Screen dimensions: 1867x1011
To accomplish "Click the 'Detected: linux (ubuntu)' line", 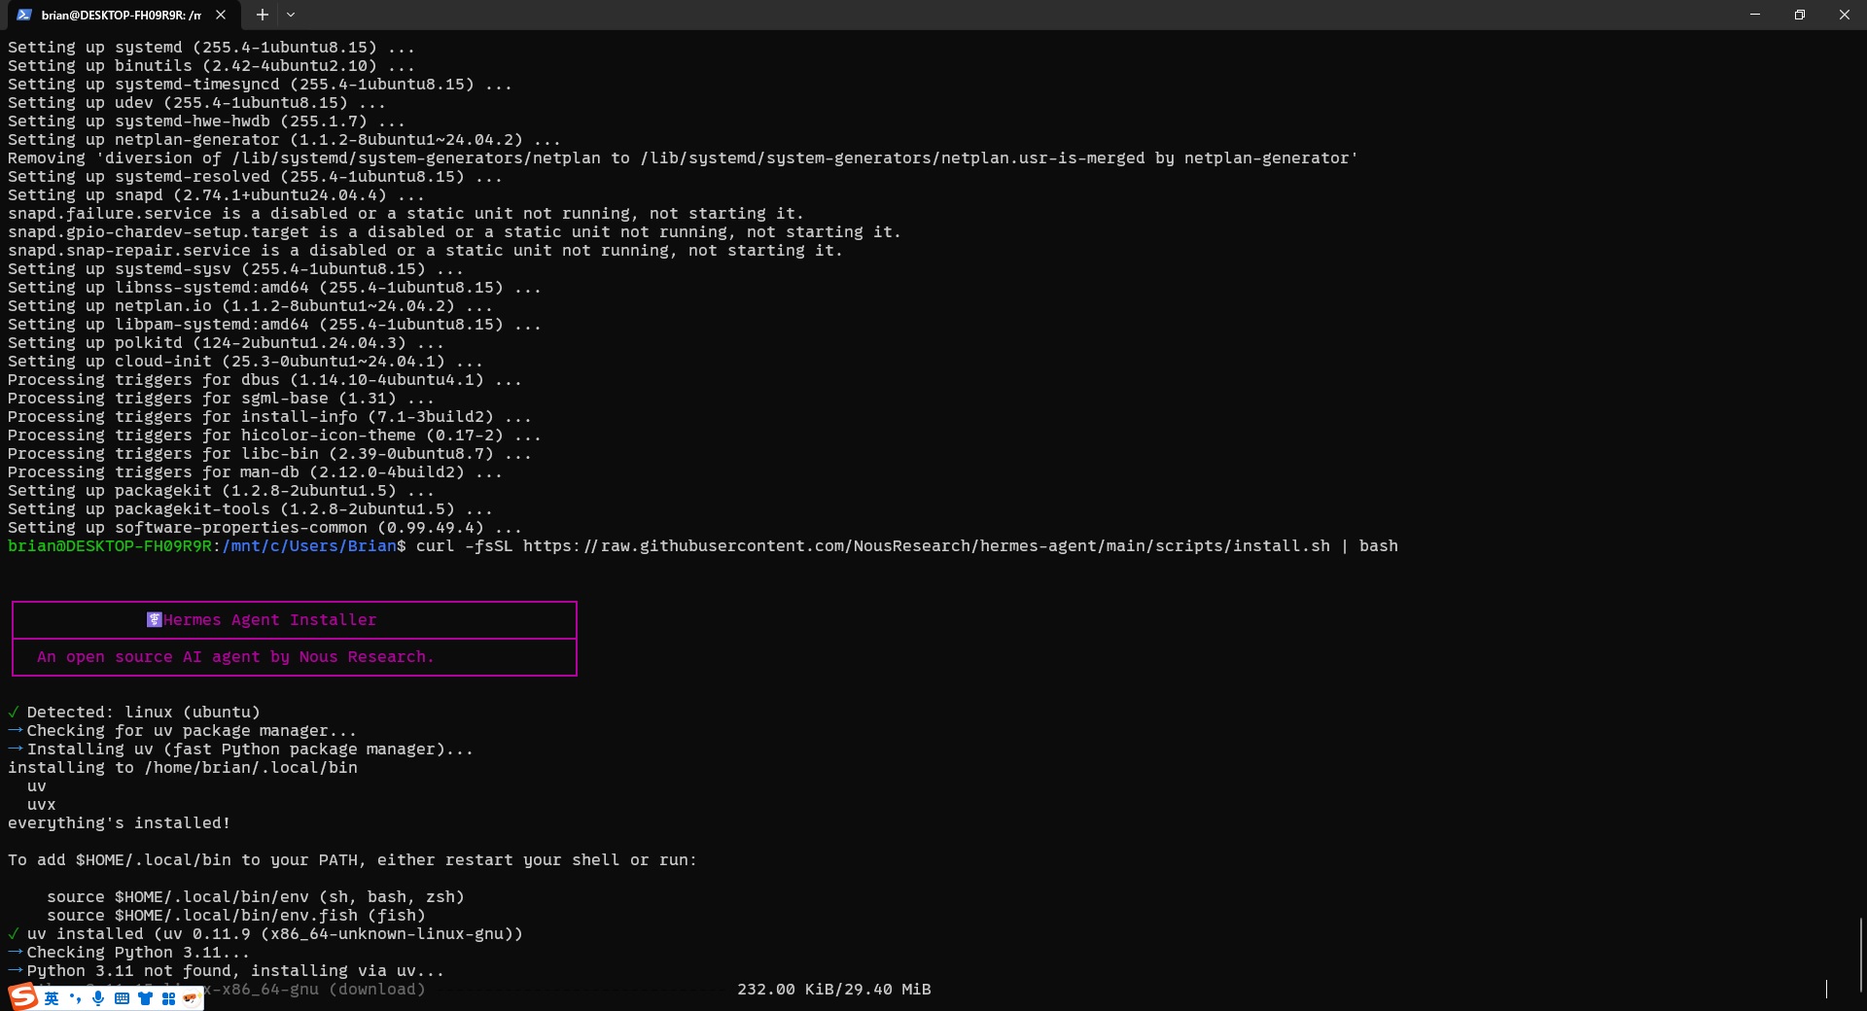I will click(x=134, y=713).
